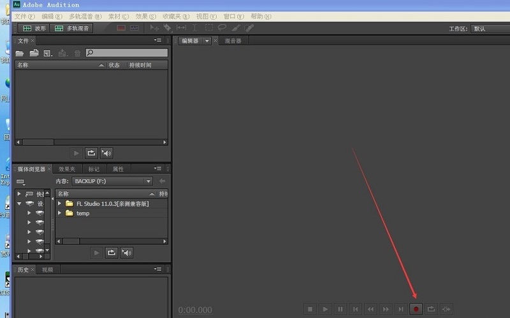
Task: Open the 编辑器 tab dropdown arrow
Action: pyautogui.click(x=207, y=41)
